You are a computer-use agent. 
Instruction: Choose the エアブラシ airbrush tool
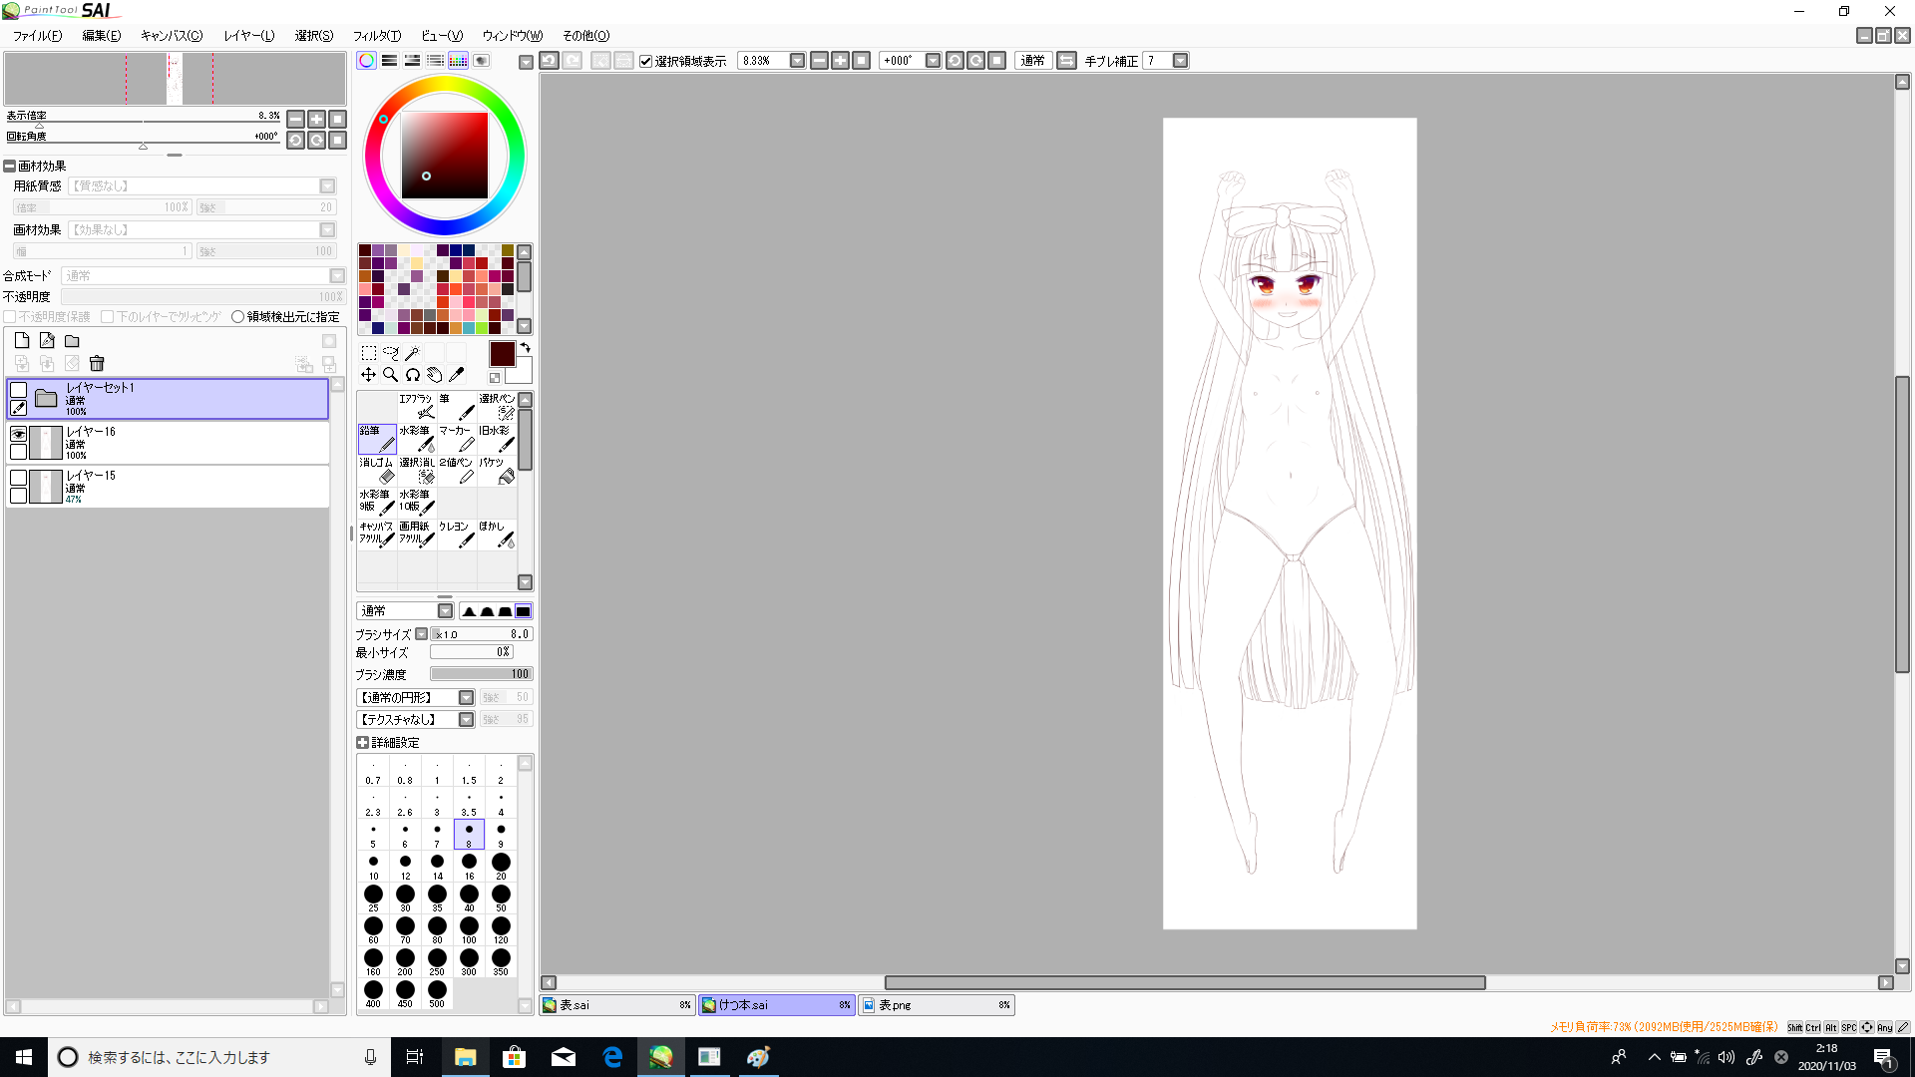tap(417, 407)
